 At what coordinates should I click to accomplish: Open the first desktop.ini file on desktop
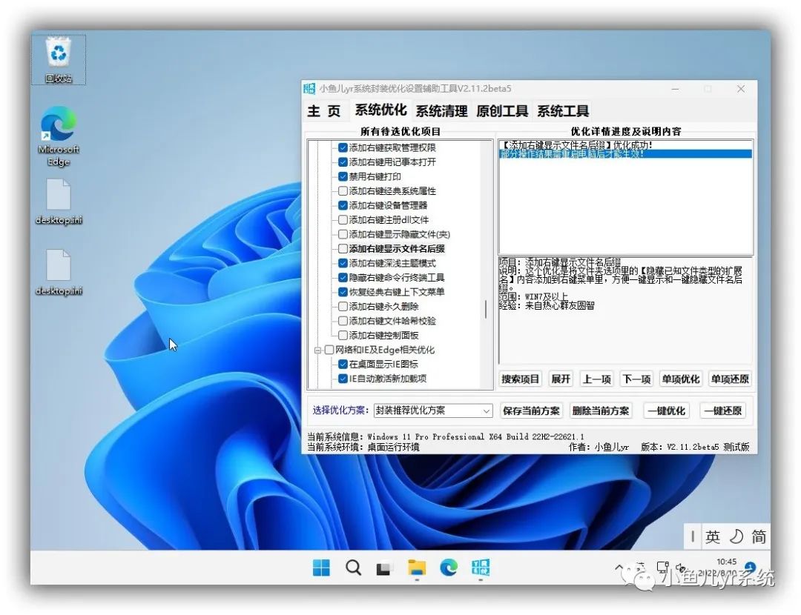(59, 202)
